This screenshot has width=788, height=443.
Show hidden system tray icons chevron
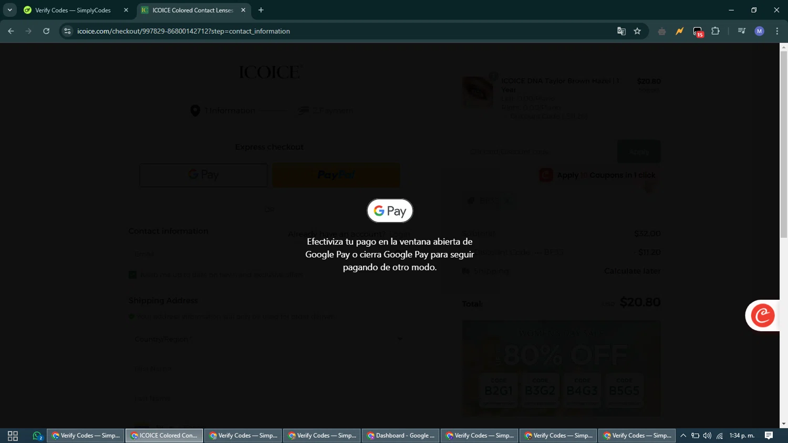pyautogui.click(x=683, y=436)
